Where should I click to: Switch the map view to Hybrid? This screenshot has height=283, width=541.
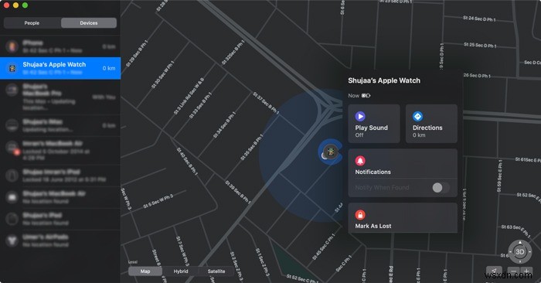point(181,271)
